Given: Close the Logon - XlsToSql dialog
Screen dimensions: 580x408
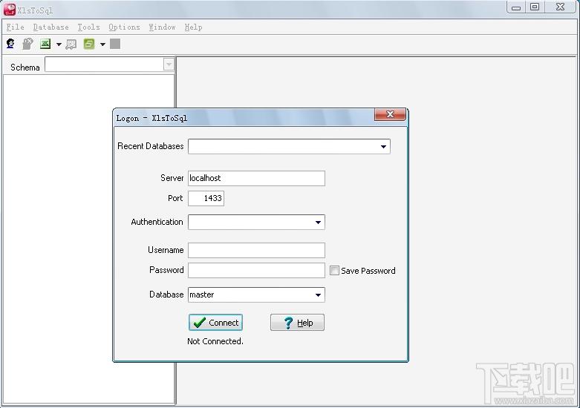Looking at the screenshot, I should pyautogui.click(x=390, y=114).
